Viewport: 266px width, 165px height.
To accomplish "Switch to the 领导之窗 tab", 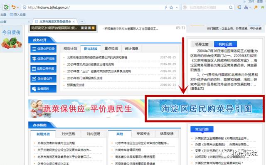I will pos(202,44).
